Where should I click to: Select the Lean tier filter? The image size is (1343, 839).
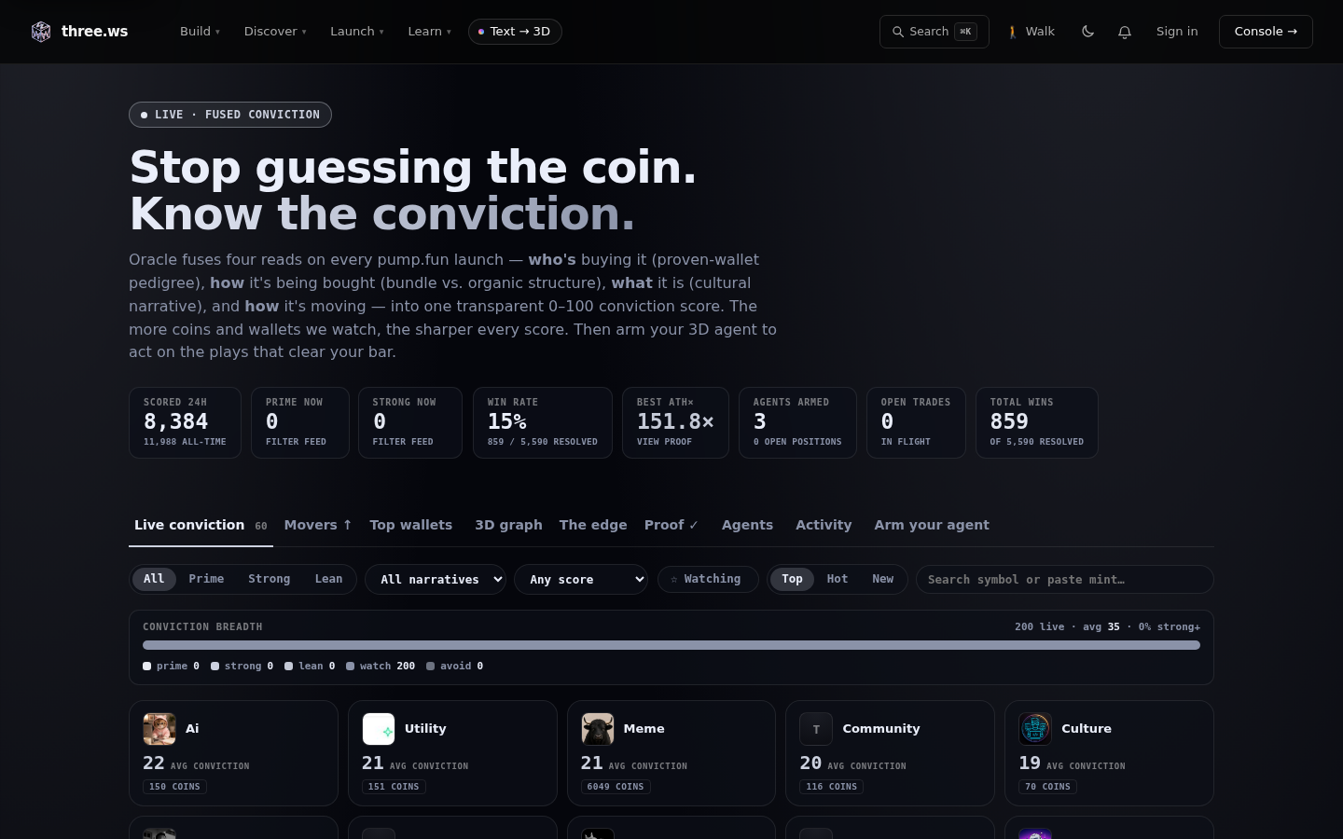tap(328, 579)
